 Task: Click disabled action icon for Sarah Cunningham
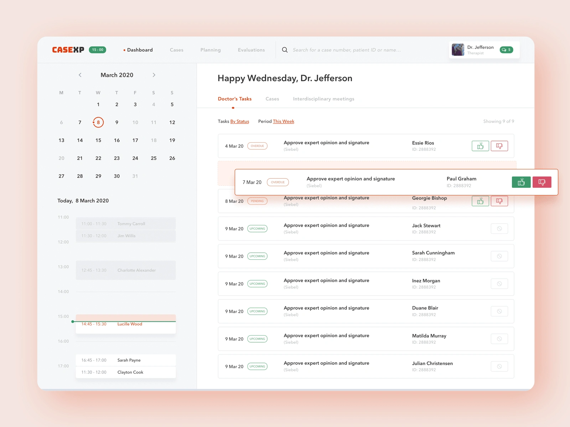pyautogui.click(x=499, y=256)
